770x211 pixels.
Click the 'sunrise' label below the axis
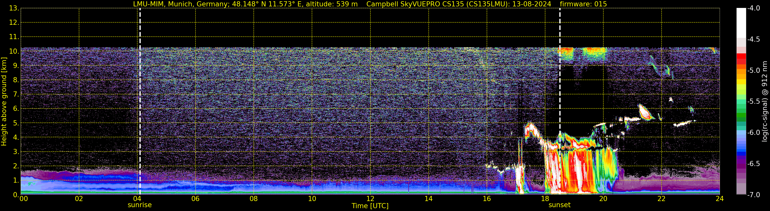[x=140, y=205]
